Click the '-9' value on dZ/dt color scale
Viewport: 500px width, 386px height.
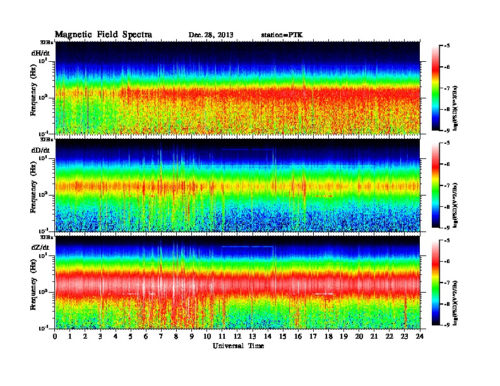[x=447, y=325]
